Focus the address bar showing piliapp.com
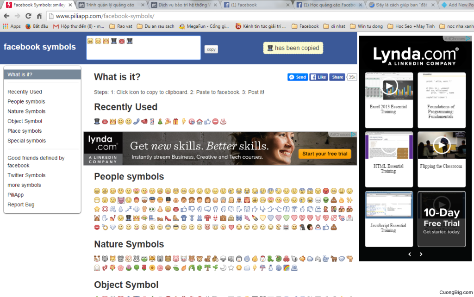Screen dimensions: 474x297 [260, 16]
